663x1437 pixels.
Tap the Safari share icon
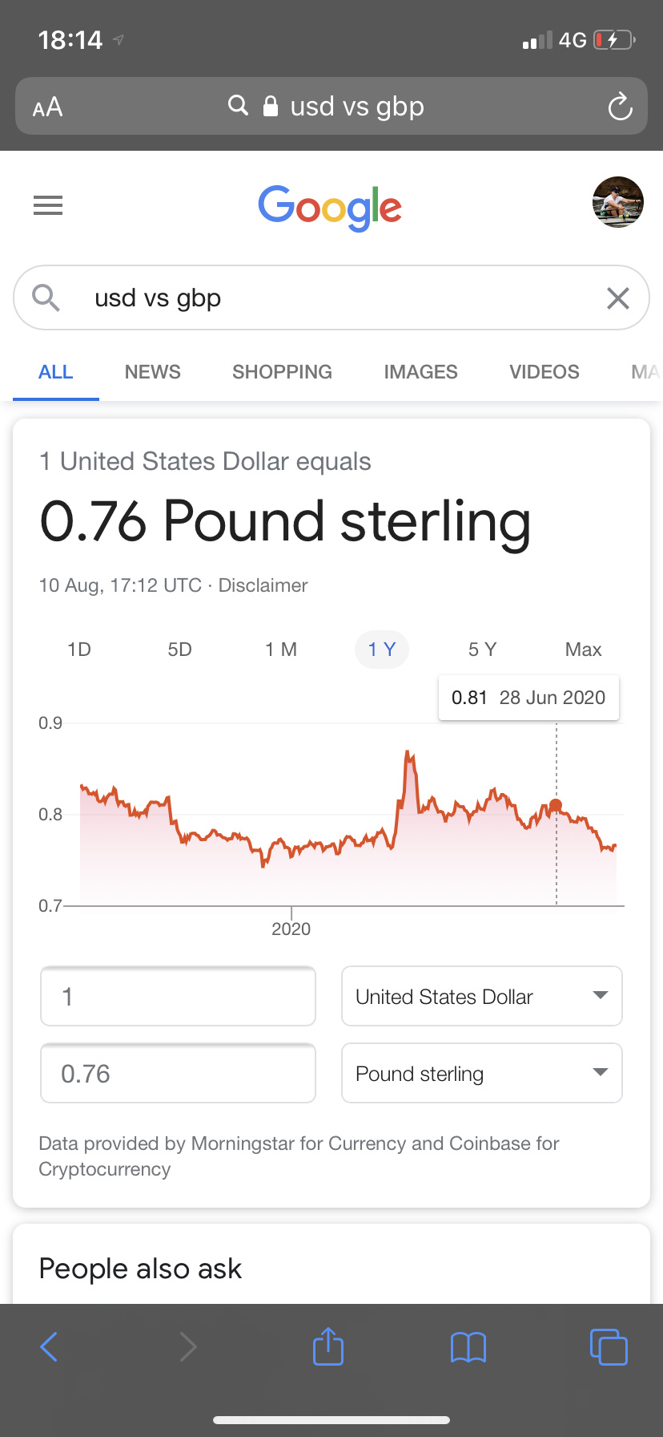[x=328, y=1346]
